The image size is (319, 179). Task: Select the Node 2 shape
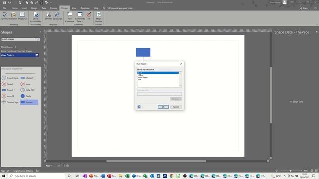click(8, 84)
